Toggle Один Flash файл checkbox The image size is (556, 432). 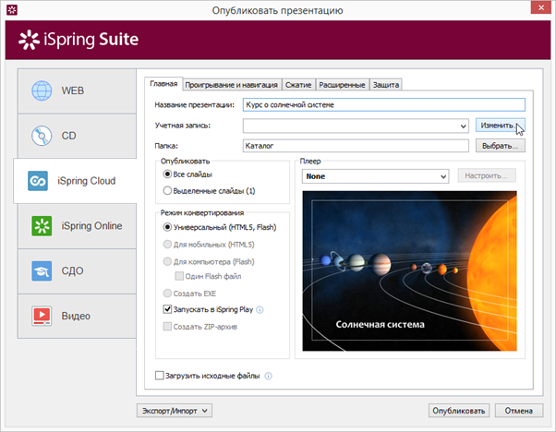[179, 276]
